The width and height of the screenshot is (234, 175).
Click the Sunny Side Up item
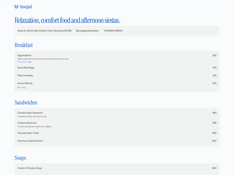point(25,83)
